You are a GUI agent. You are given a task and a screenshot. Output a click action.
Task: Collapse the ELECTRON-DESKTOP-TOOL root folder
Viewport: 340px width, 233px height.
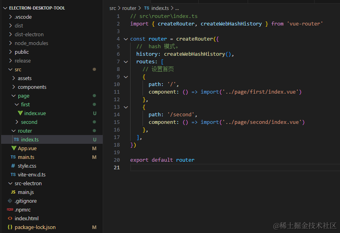(5, 8)
